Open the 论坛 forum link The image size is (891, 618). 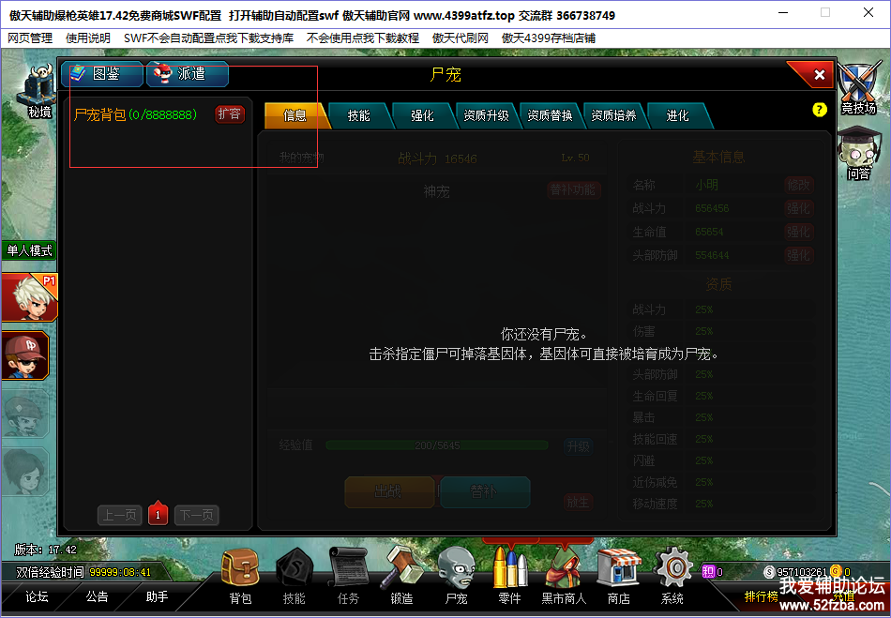coord(37,597)
